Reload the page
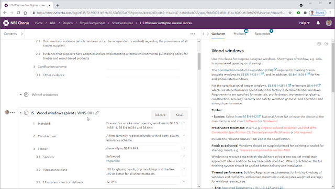The image size is (335, 189). pyautogui.click(x=18, y=13)
